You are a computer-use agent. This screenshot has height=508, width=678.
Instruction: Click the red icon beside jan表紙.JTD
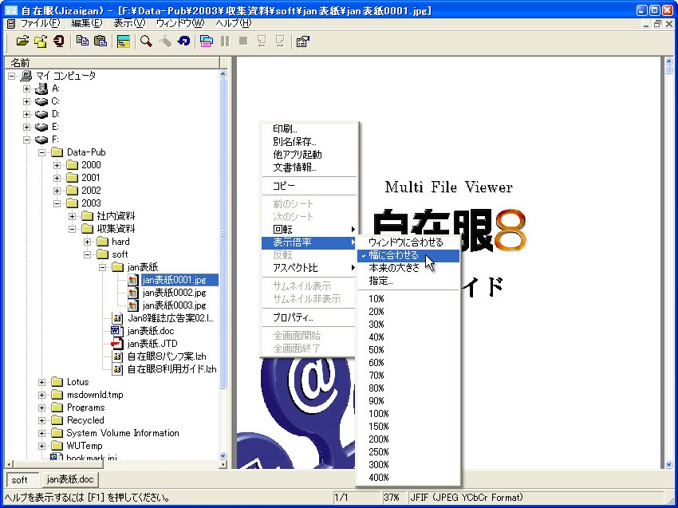(116, 344)
